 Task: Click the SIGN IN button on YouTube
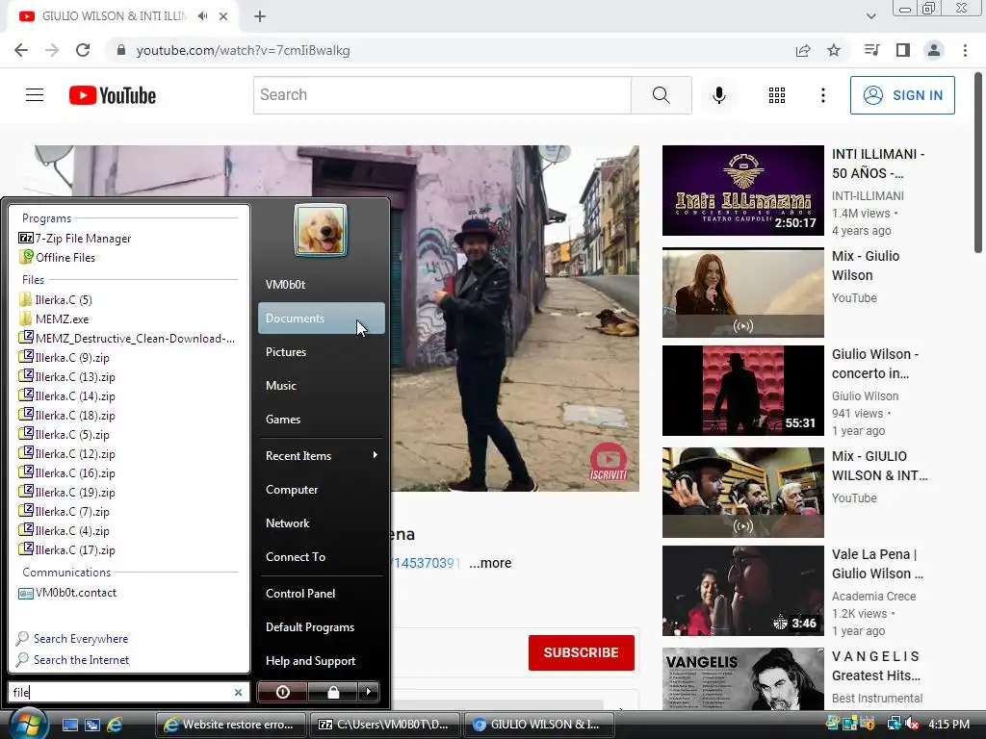(902, 95)
